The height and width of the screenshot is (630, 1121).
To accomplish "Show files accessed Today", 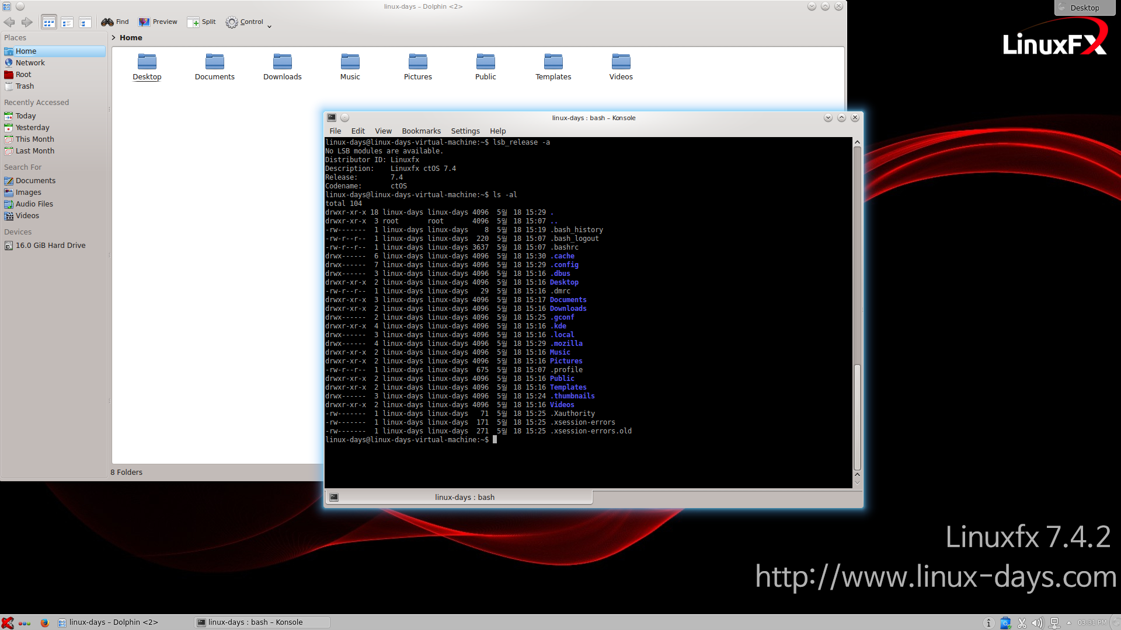I will [x=54, y=116].
